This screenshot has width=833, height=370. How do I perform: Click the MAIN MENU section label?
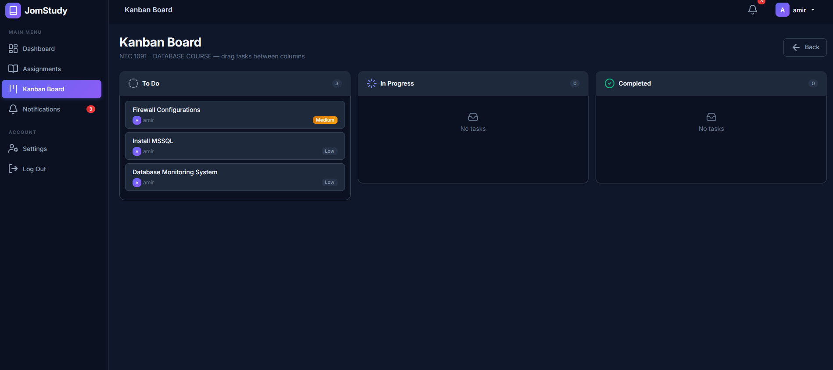click(x=25, y=32)
